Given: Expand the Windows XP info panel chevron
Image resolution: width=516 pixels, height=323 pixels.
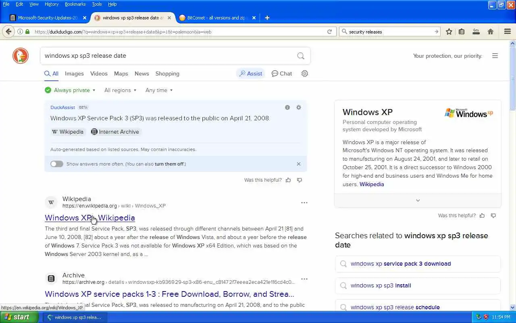Looking at the screenshot, I should tap(418, 200).
